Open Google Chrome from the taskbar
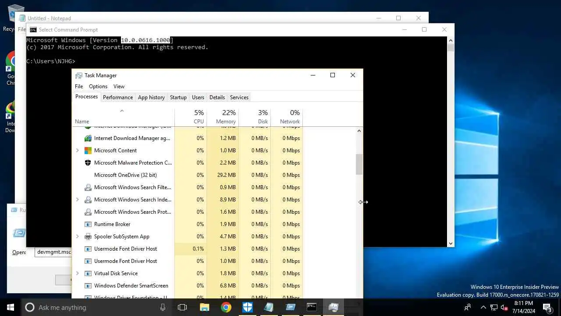561x316 pixels. pyautogui.click(x=226, y=307)
